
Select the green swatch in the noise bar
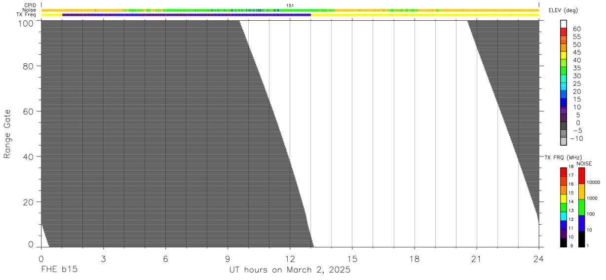[581, 207]
